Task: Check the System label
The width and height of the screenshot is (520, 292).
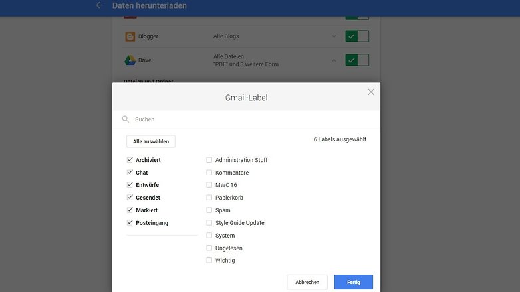Action: 209,236
